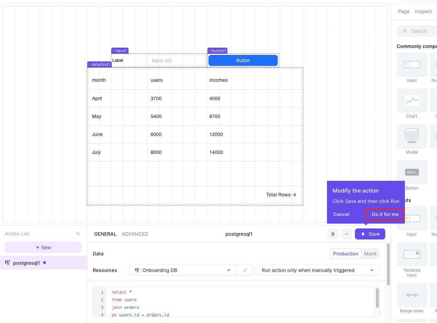The image size is (437, 323).
Task: Cancel the Modify the action tooltip
Action: [x=341, y=214]
